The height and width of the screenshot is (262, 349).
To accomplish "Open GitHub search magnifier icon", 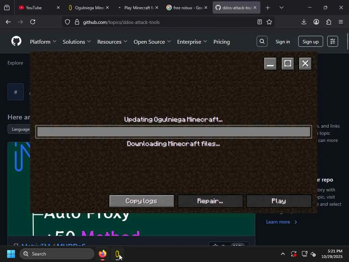I will [262, 41].
